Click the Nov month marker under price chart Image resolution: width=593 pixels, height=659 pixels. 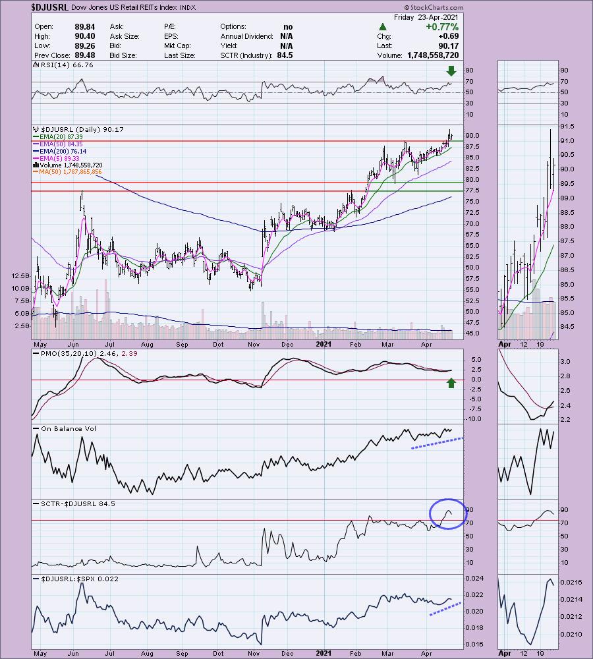tap(254, 344)
